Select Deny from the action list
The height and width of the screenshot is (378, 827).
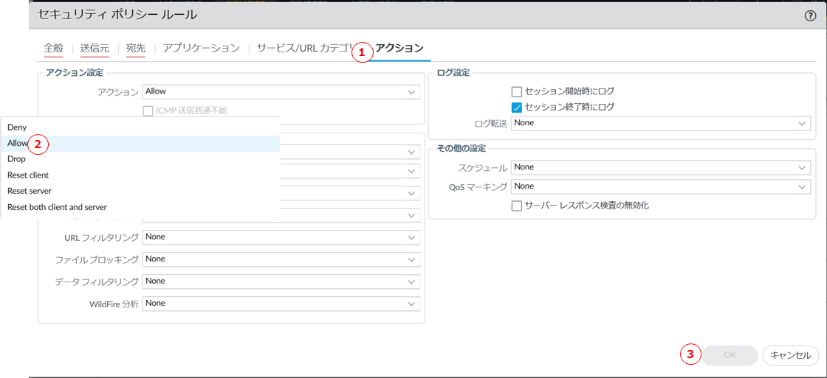click(17, 127)
